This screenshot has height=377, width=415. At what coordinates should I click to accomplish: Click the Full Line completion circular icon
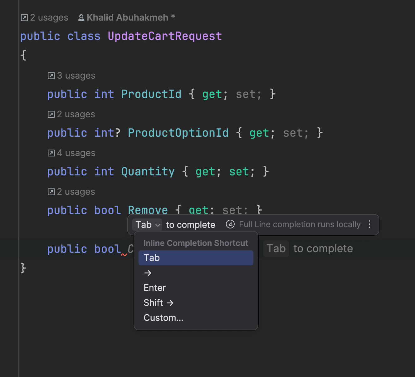click(230, 224)
